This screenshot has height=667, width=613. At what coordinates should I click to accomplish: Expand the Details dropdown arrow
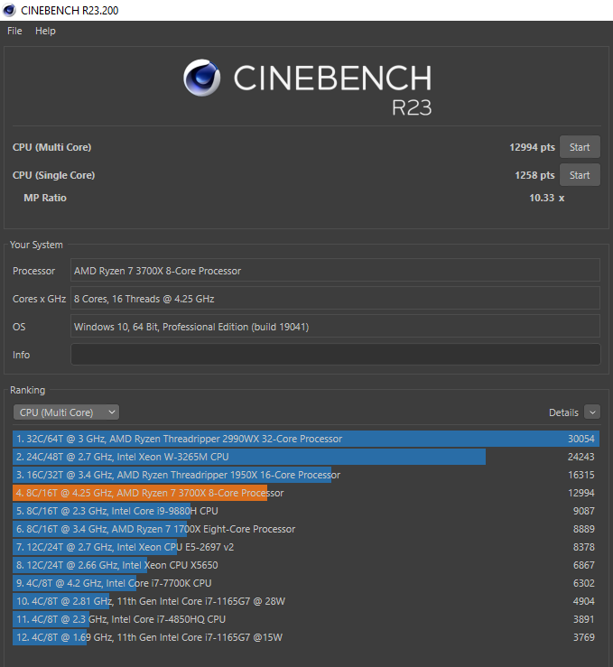(x=592, y=412)
